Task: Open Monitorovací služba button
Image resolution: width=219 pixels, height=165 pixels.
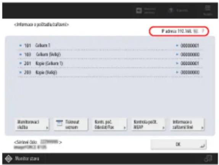Action: (x=32, y=125)
